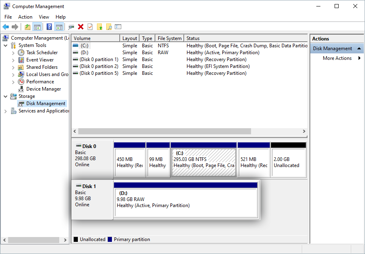365x254 pixels.
Task: Select Disk 0 partition 2 volume row
Action: click(x=190, y=66)
